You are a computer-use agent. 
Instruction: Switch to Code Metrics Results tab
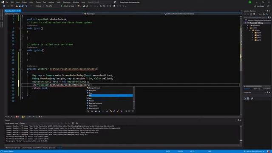[x=40, y=148]
